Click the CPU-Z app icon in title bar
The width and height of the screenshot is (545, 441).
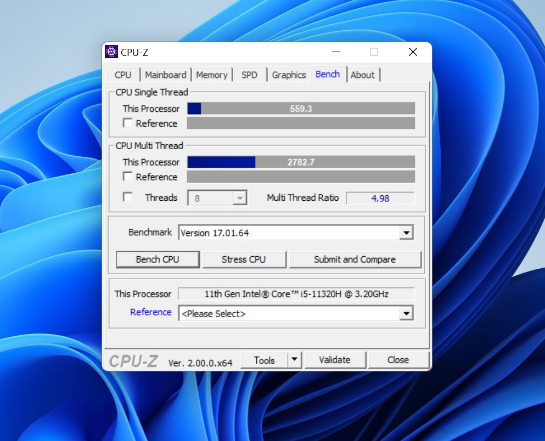click(x=111, y=52)
